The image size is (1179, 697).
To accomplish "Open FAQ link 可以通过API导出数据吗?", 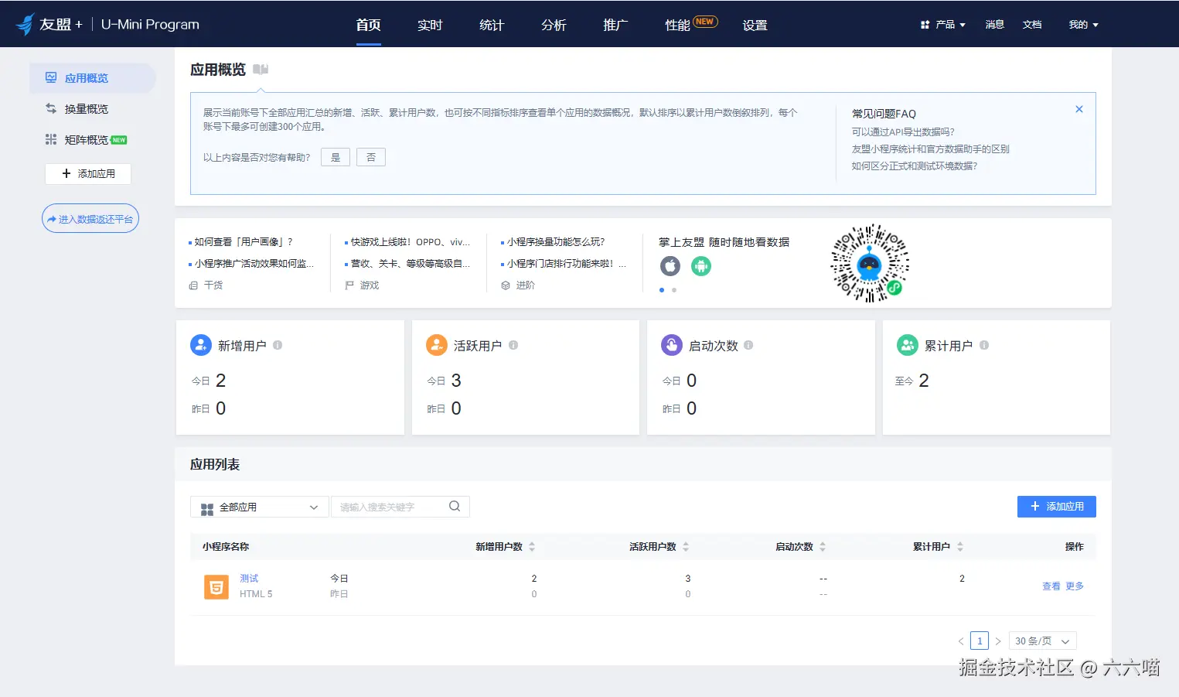I will point(903,132).
